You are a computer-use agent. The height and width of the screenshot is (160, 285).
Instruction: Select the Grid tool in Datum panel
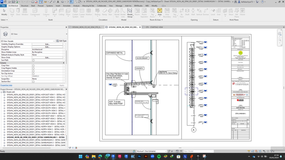click(x=218, y=12)
